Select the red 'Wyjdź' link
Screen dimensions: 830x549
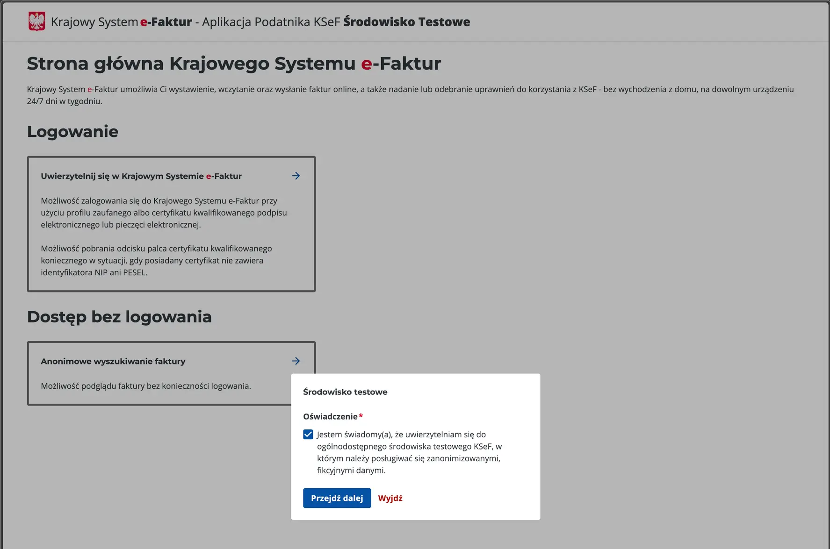390,498
